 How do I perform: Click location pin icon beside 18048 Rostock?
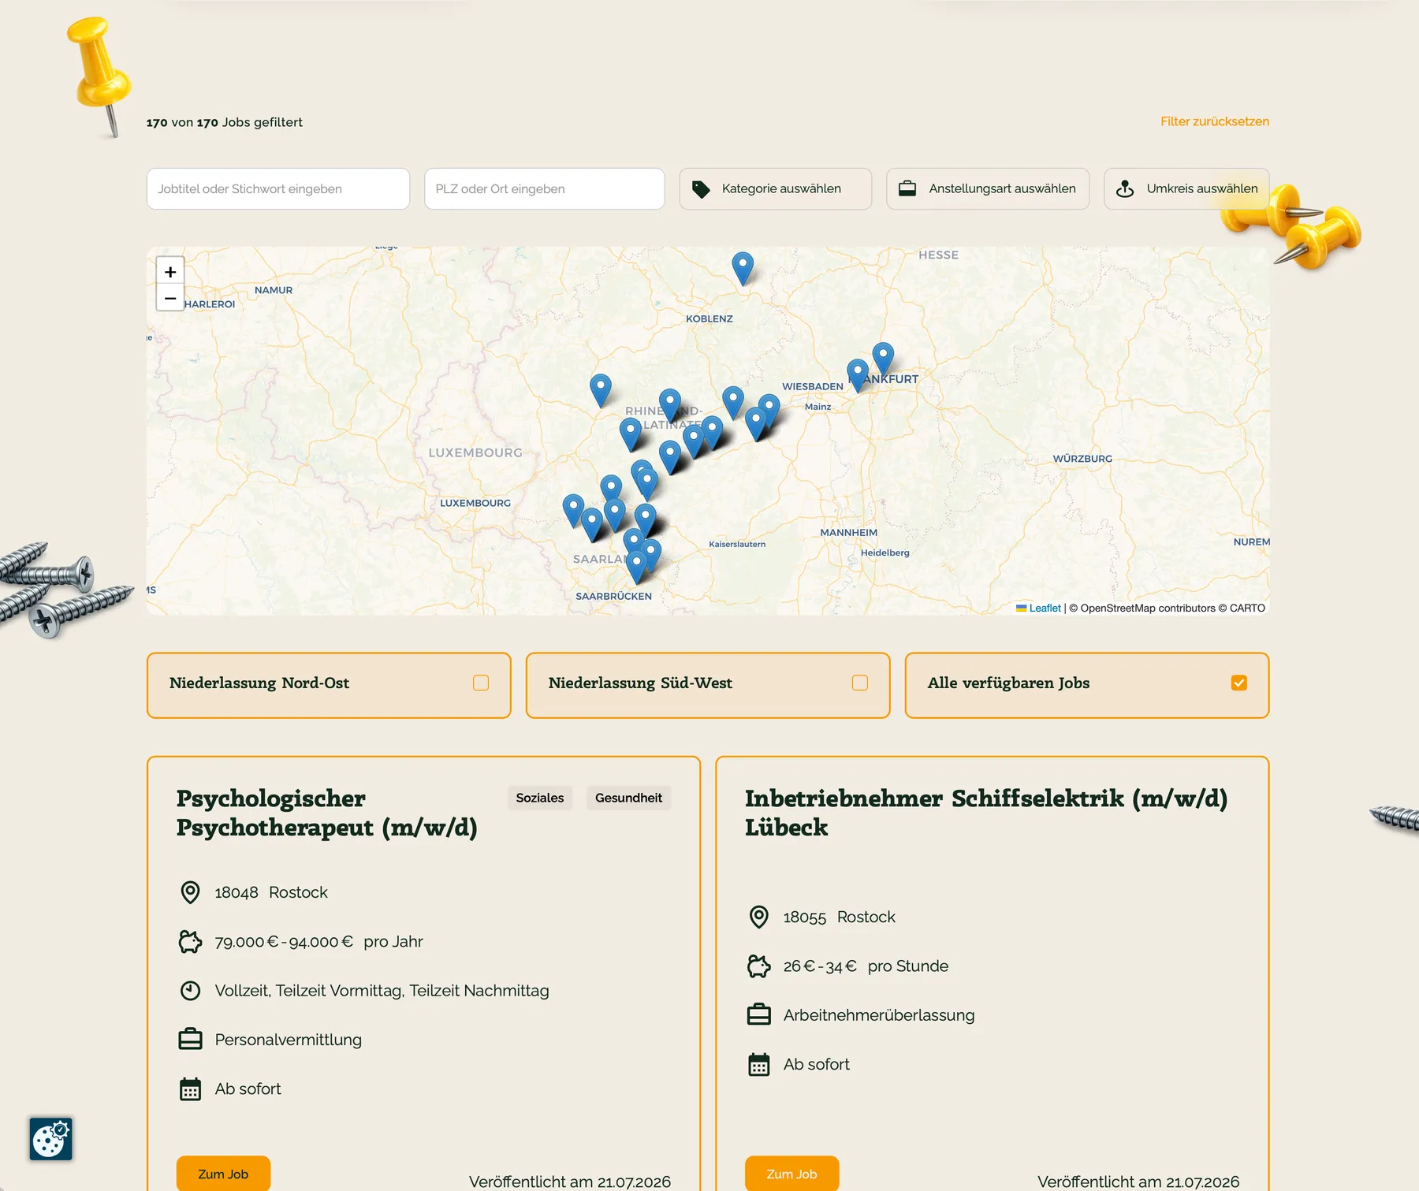(190, 892)
